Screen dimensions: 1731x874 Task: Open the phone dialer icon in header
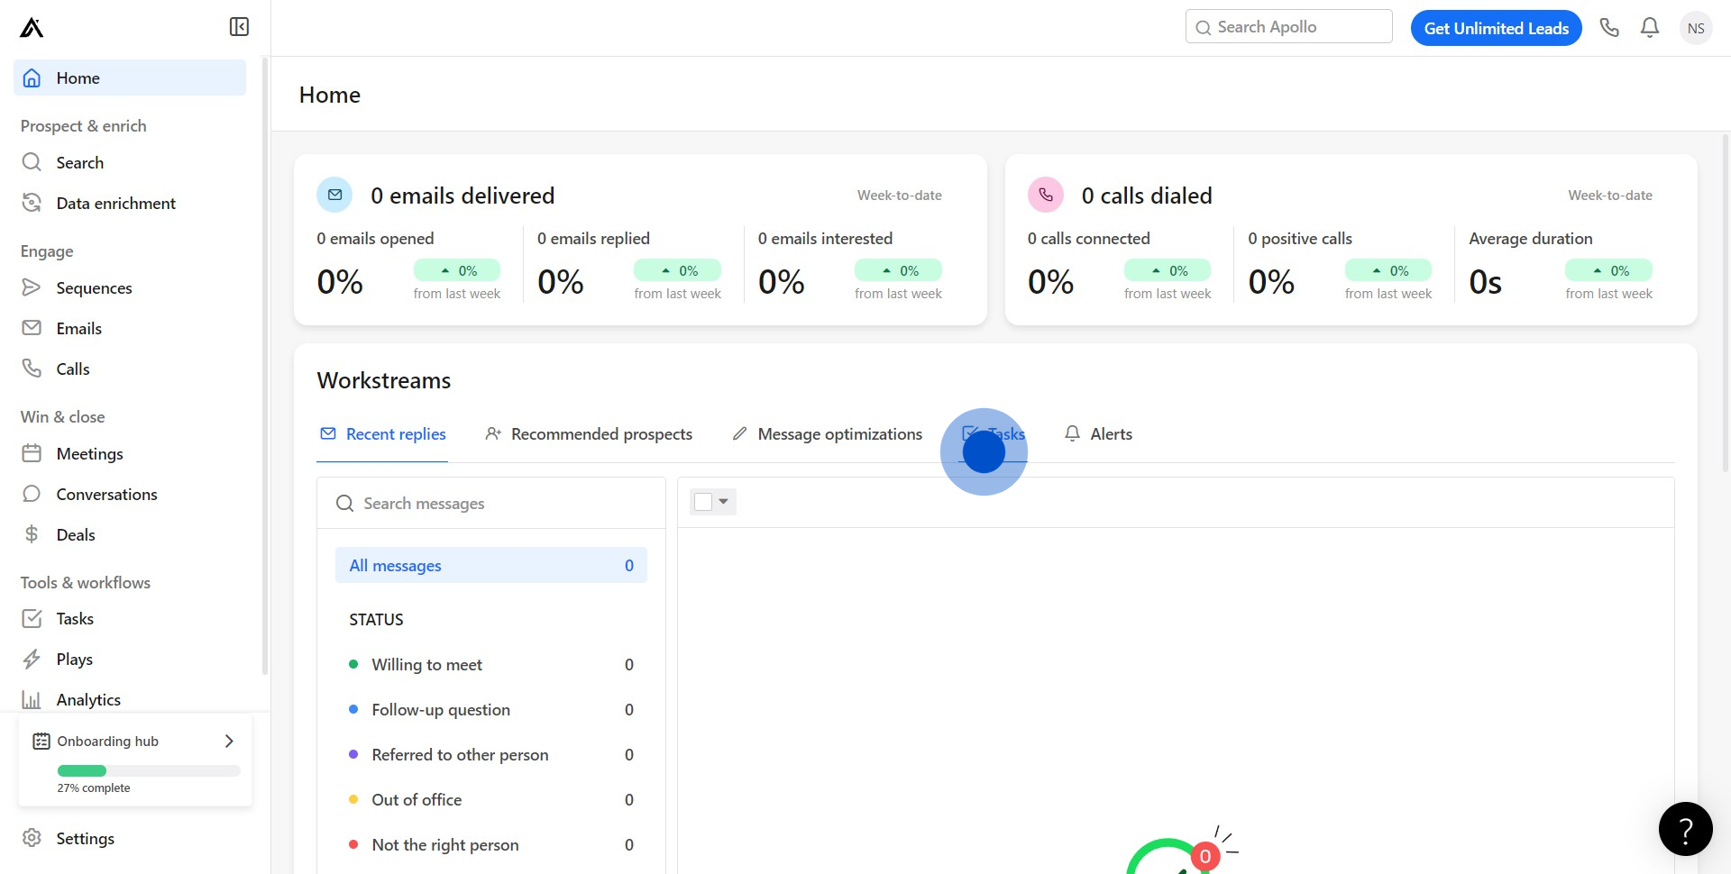point(1609,28)
